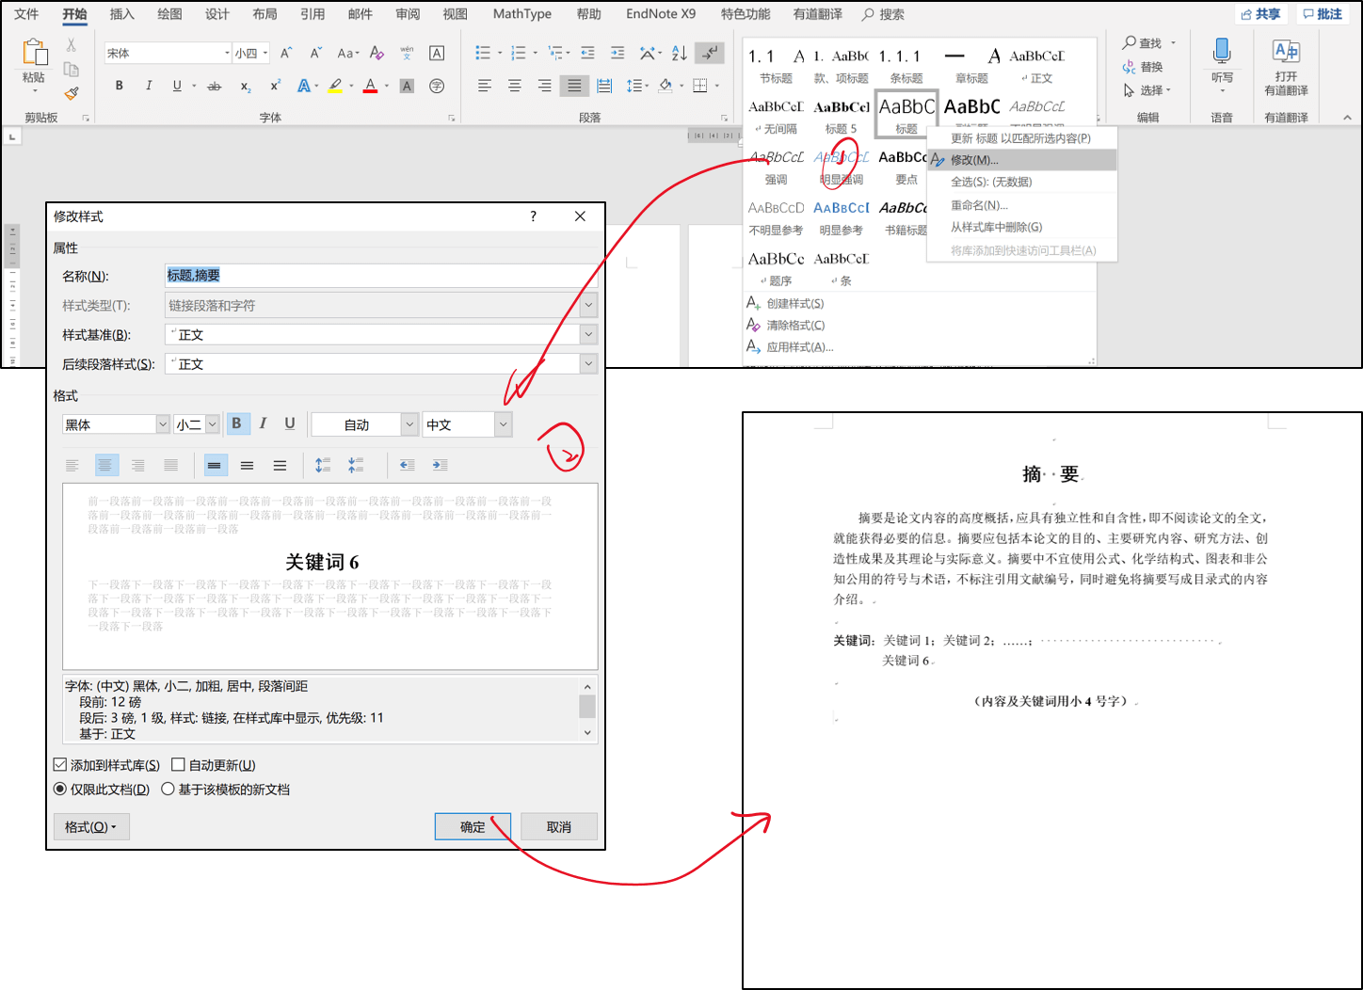Click the ribbon center alignment icon
1363x990 pixels.
[515, 86]
